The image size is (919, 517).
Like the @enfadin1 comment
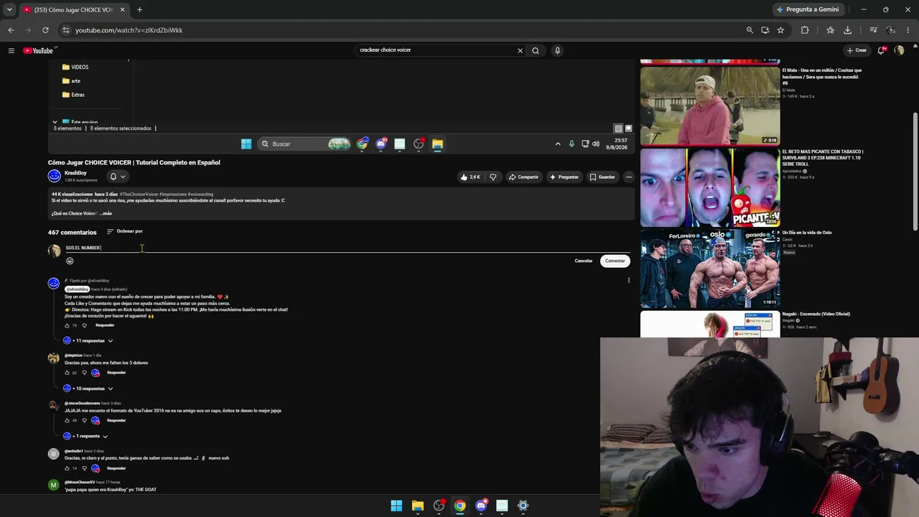67,468
